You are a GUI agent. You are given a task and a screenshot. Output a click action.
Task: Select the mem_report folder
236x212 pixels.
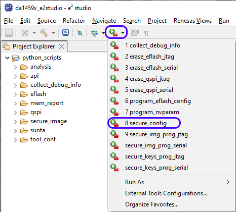[x=47, y=103]
